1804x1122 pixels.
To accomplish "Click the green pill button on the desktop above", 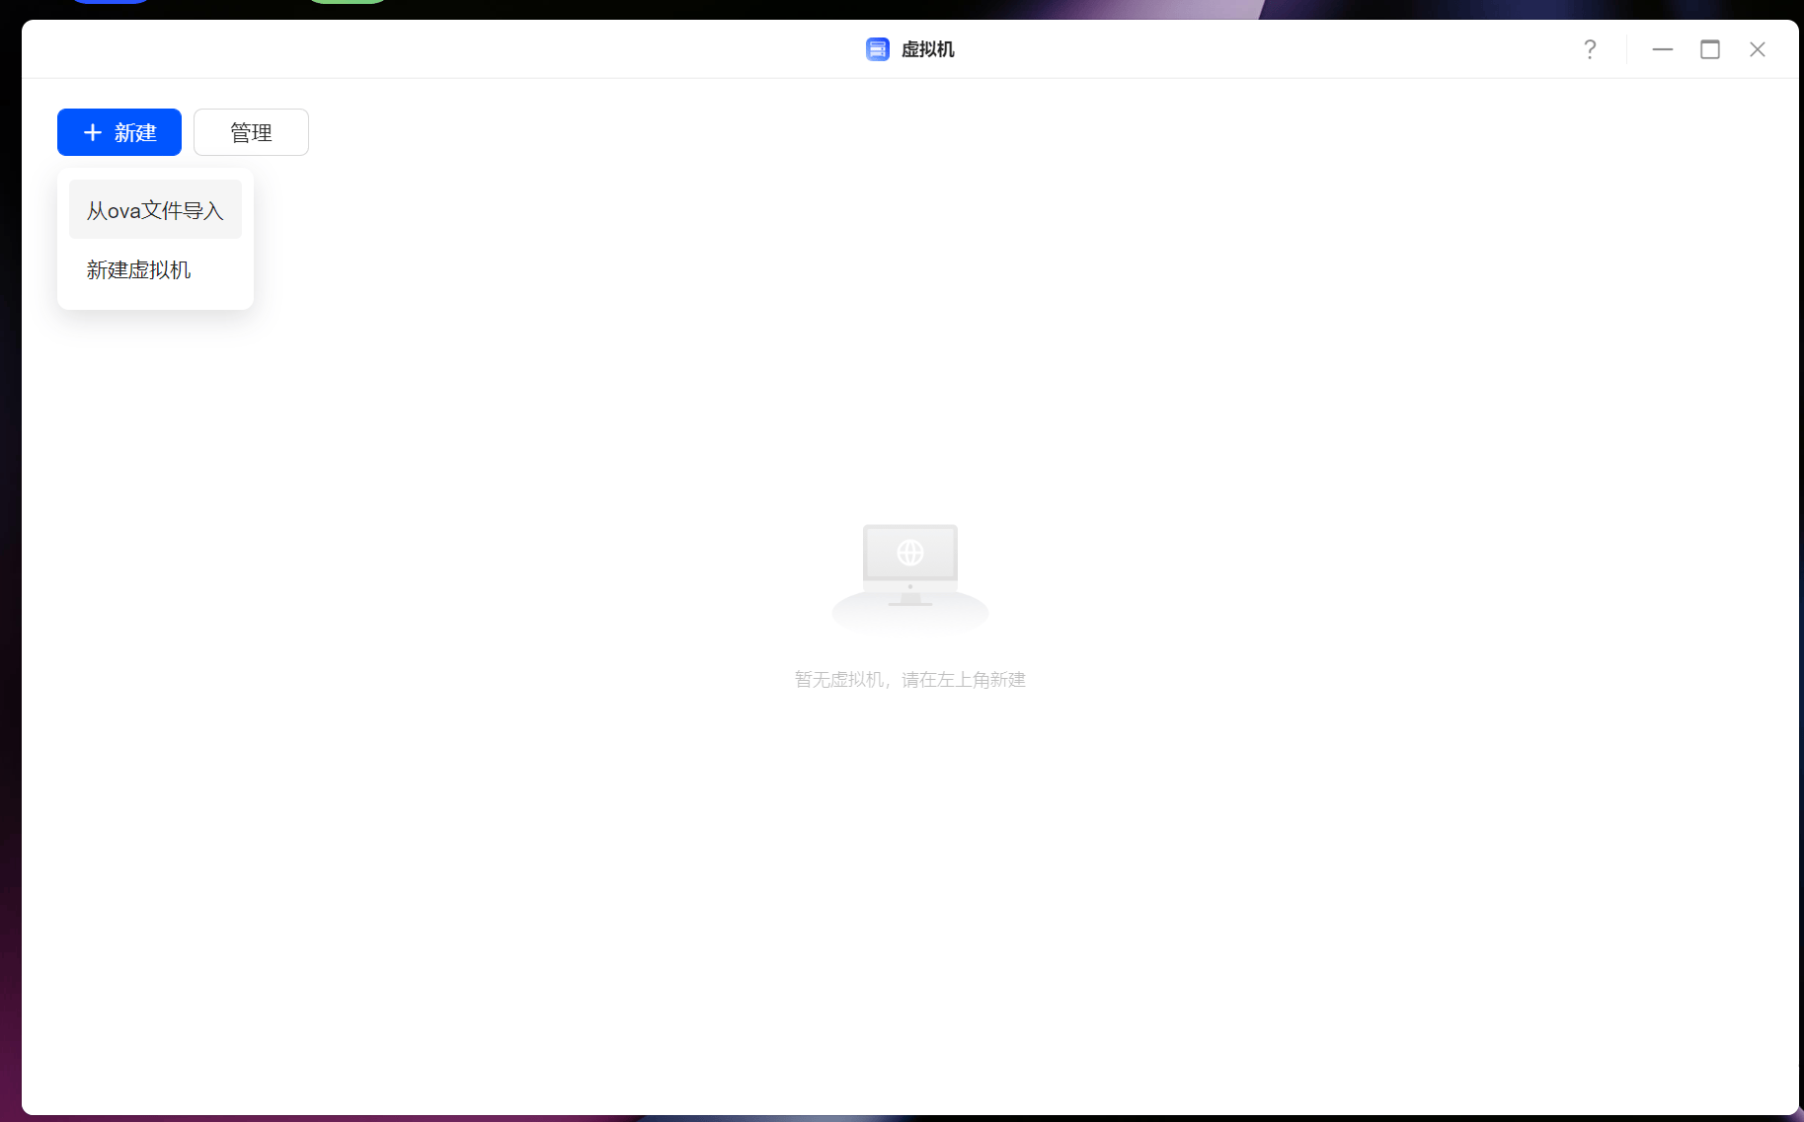I will click(x=348, y=2).
